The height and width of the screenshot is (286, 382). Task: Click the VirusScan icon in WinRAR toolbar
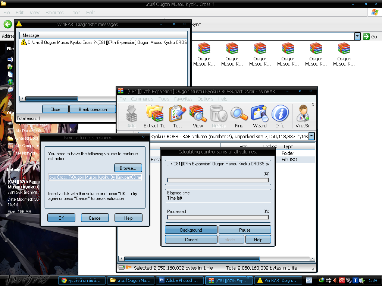click(x=302, y=116)
